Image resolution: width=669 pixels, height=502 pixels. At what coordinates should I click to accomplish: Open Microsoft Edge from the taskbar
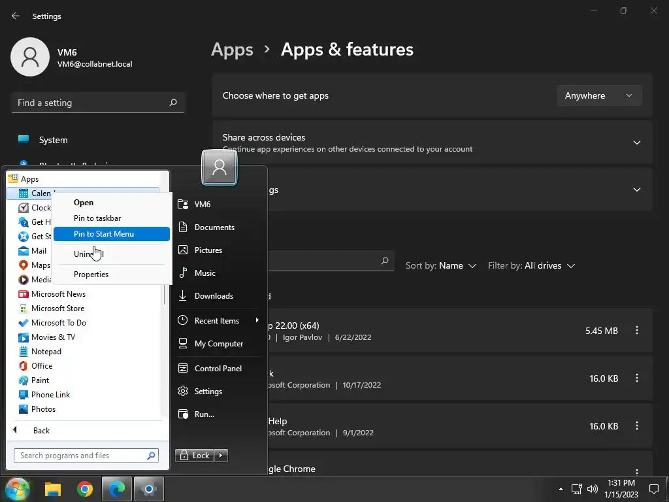point(116,489)
